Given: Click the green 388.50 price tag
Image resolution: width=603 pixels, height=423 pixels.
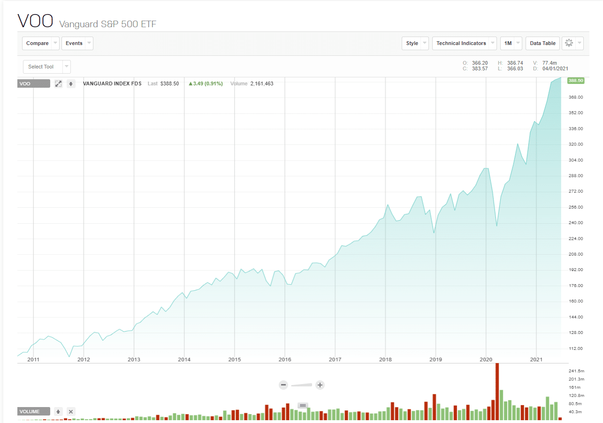Looking at the screenshot, I should (x=575, y=80).
